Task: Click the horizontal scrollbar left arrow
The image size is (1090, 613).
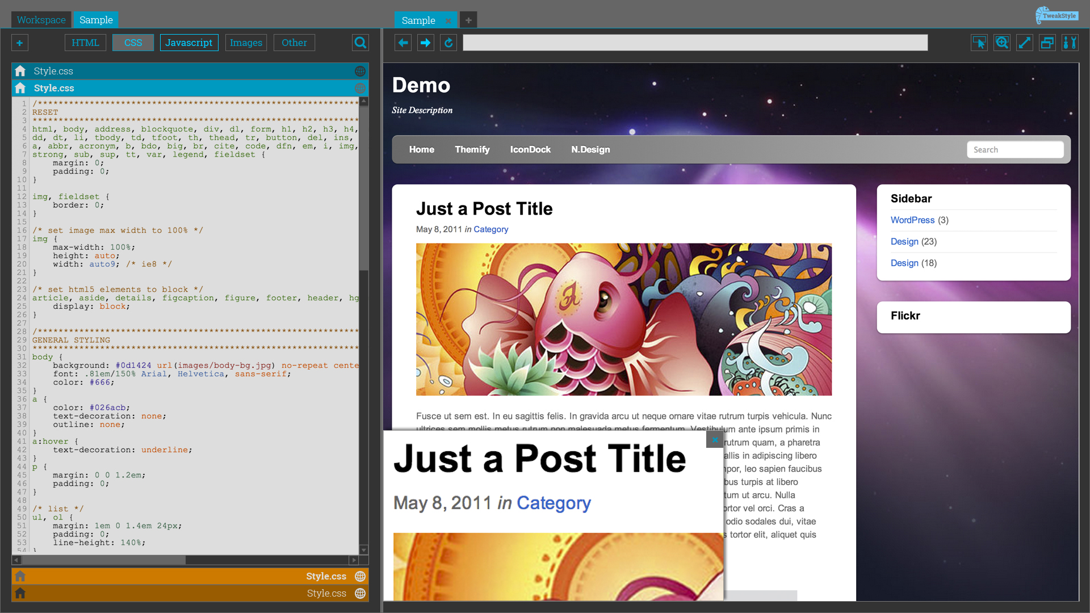Action: click(16, 560)
